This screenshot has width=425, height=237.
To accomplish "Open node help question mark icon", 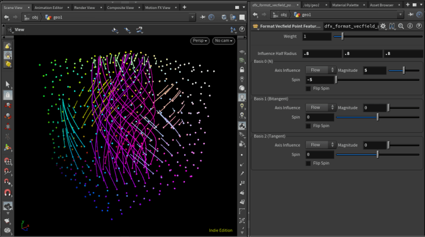I will point(419,26).
